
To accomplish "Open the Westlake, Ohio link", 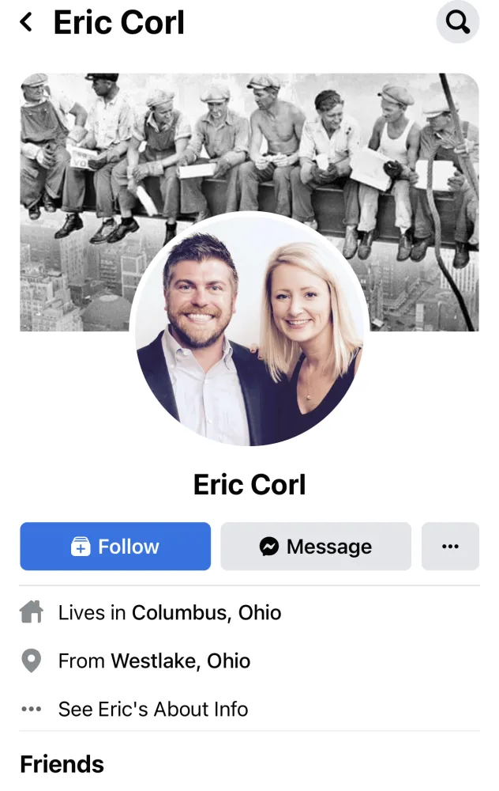I will [180, 660].
